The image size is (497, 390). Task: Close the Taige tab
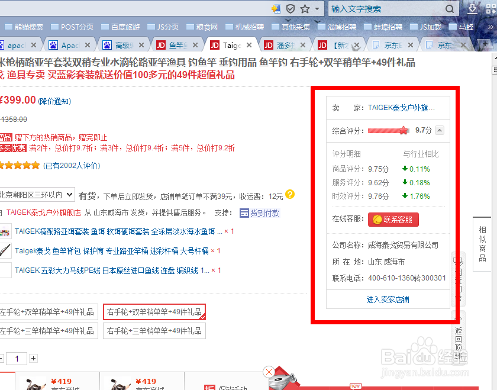tap(249, 46)
